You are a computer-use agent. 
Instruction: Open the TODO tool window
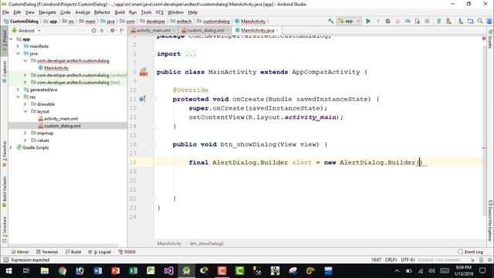127,252
